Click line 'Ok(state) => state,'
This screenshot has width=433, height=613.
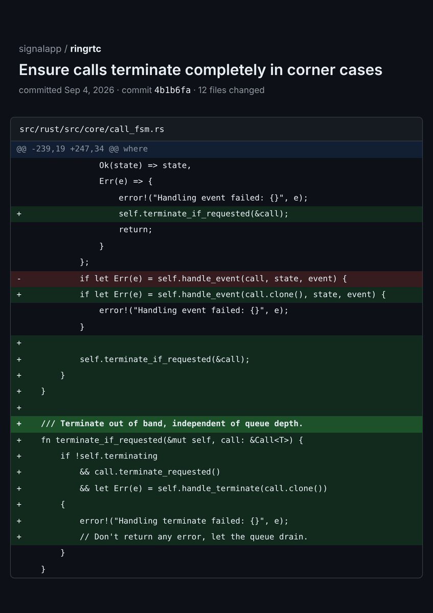(x=217, y=166)
